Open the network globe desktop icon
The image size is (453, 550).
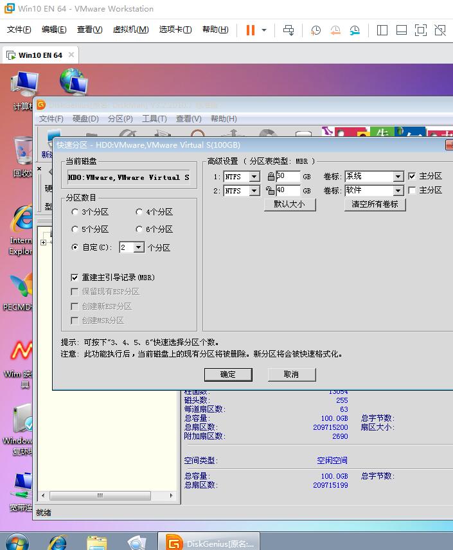73,82
